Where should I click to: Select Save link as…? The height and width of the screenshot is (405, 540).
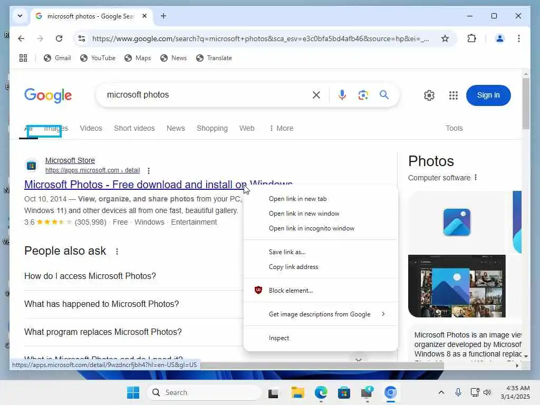click(x=320, y=252)
